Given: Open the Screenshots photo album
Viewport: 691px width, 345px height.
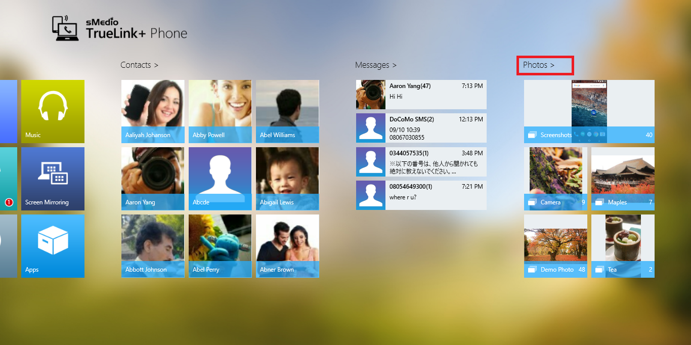Looking at the screenshot, I should pos(589,111).
